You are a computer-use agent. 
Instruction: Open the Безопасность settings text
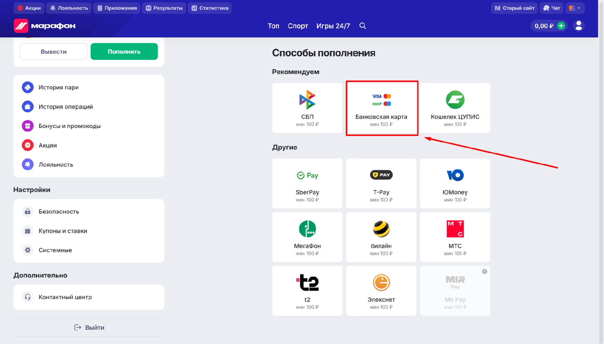(59, 211)
